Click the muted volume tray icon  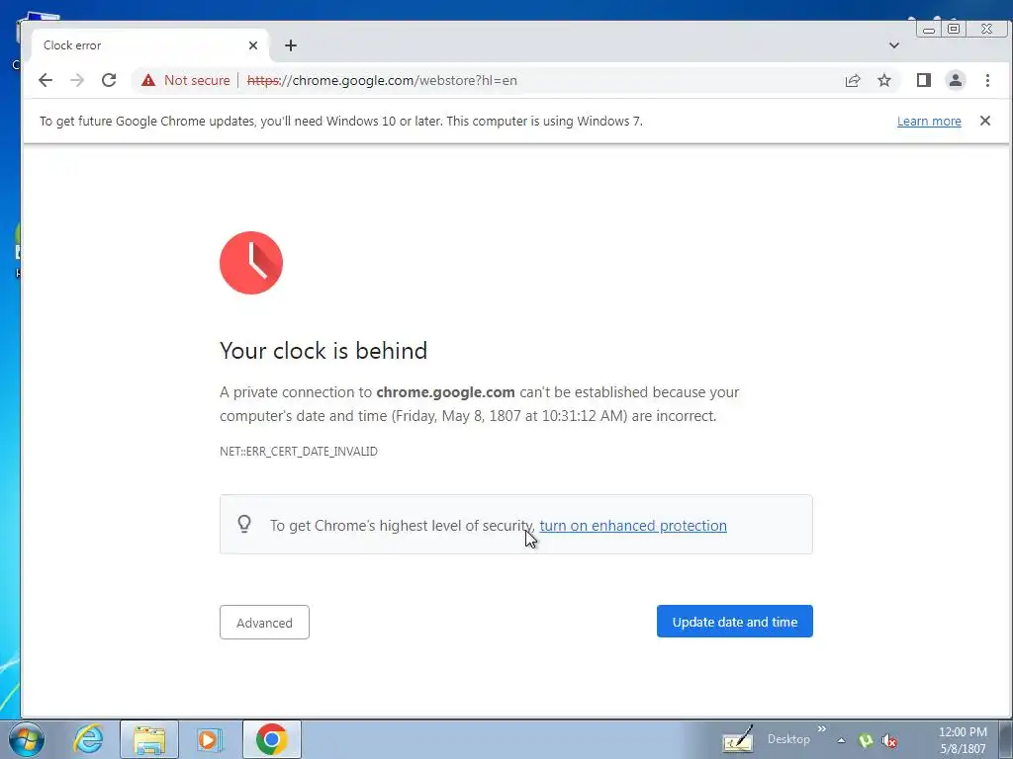click(x=889, y=741)
